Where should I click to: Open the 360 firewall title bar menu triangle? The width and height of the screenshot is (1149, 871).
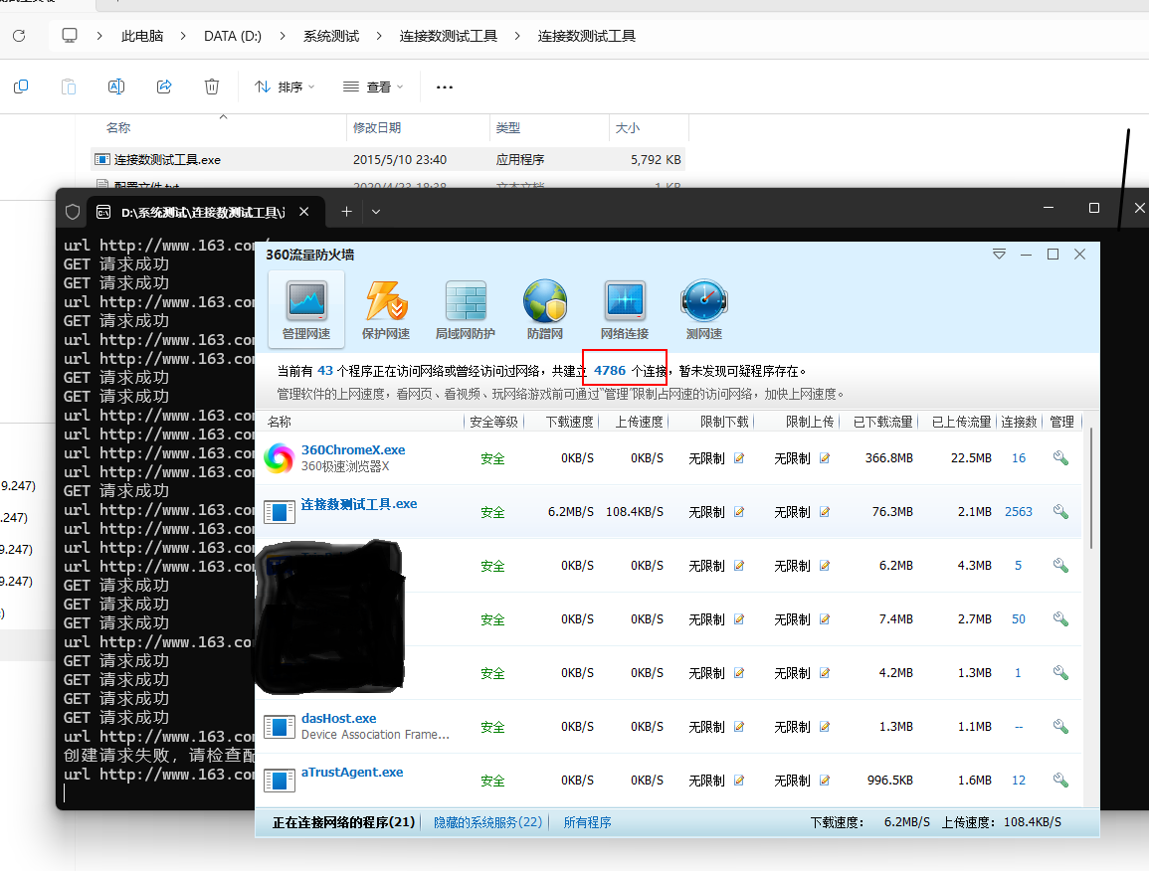click(x=999, y=255)
